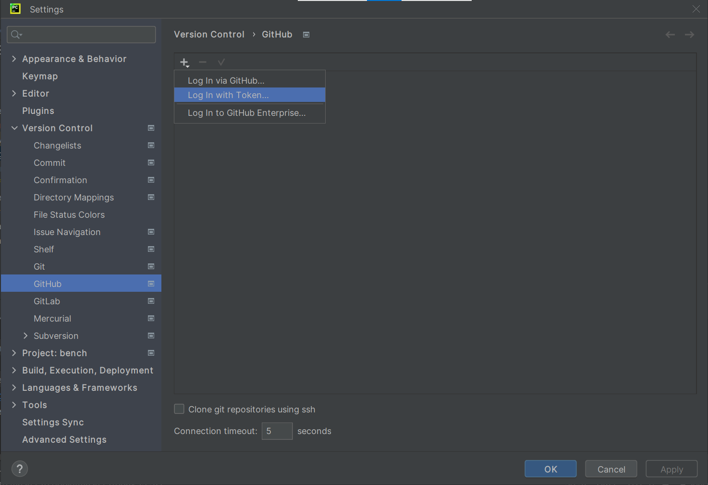Go forward with the right arrow icon

[x=689, y=35]
